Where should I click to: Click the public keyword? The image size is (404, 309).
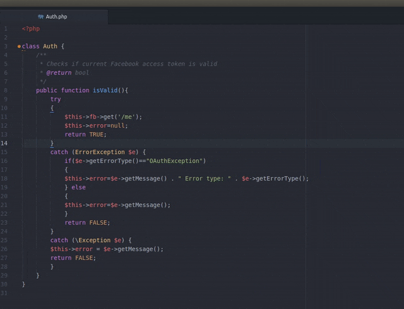tap(47, 91)
